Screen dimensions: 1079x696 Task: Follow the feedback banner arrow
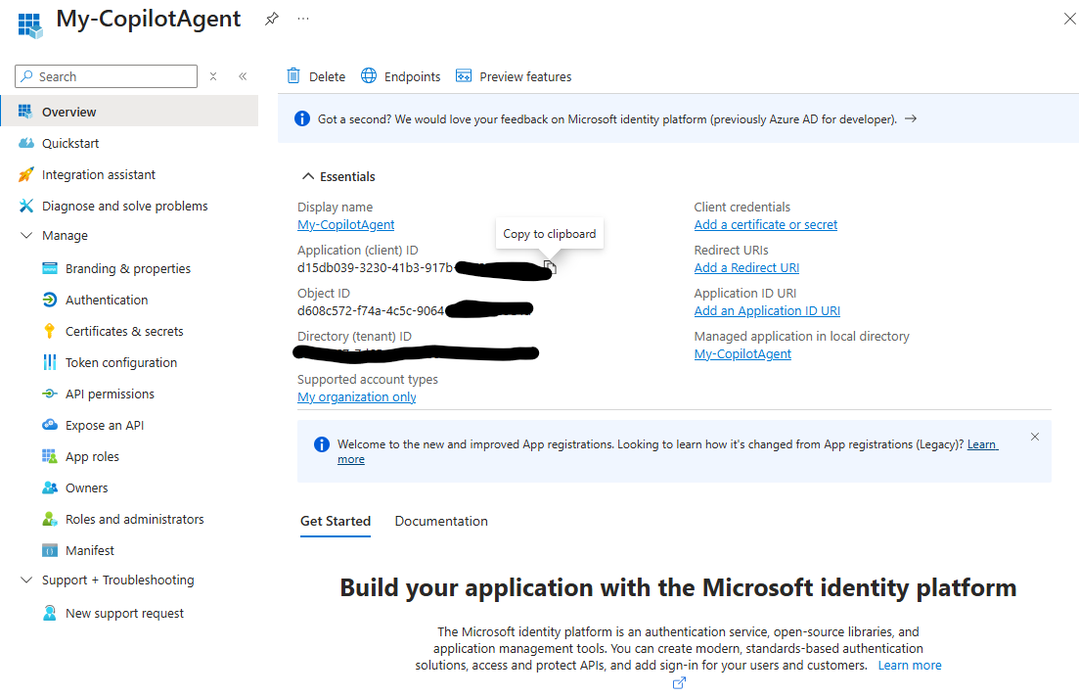(x=911, y=118)
